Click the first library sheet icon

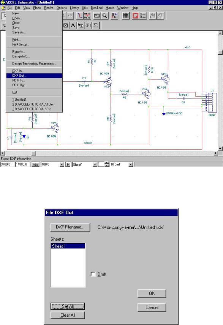(153, 16)
